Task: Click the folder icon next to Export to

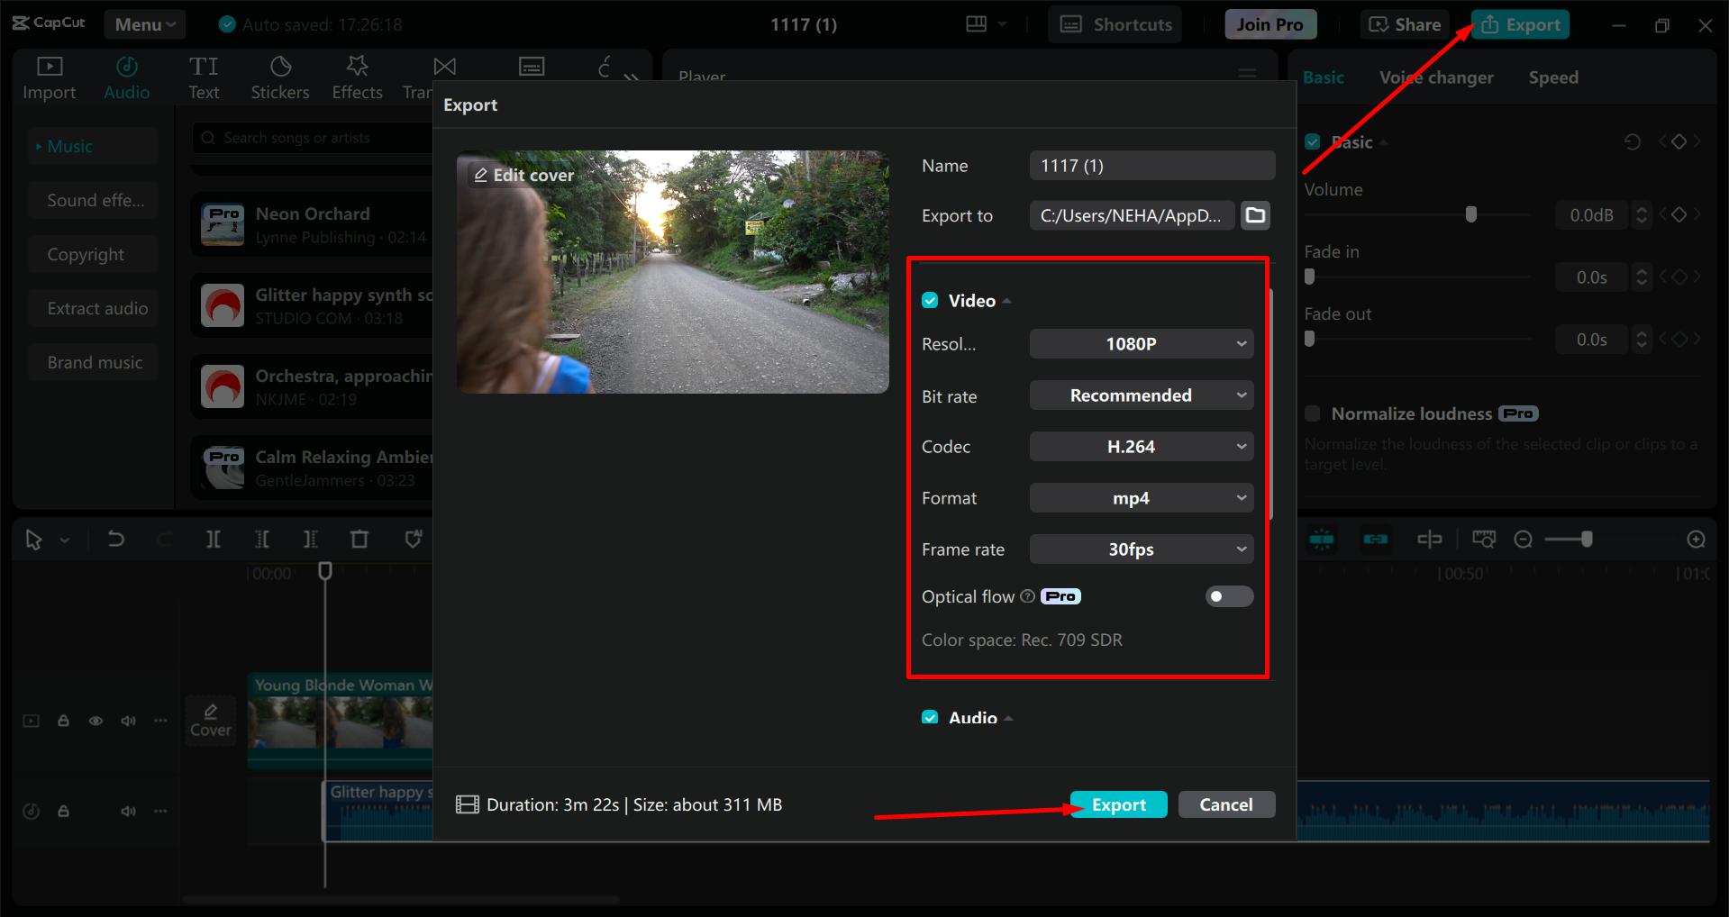Action: coord(1255,215)
